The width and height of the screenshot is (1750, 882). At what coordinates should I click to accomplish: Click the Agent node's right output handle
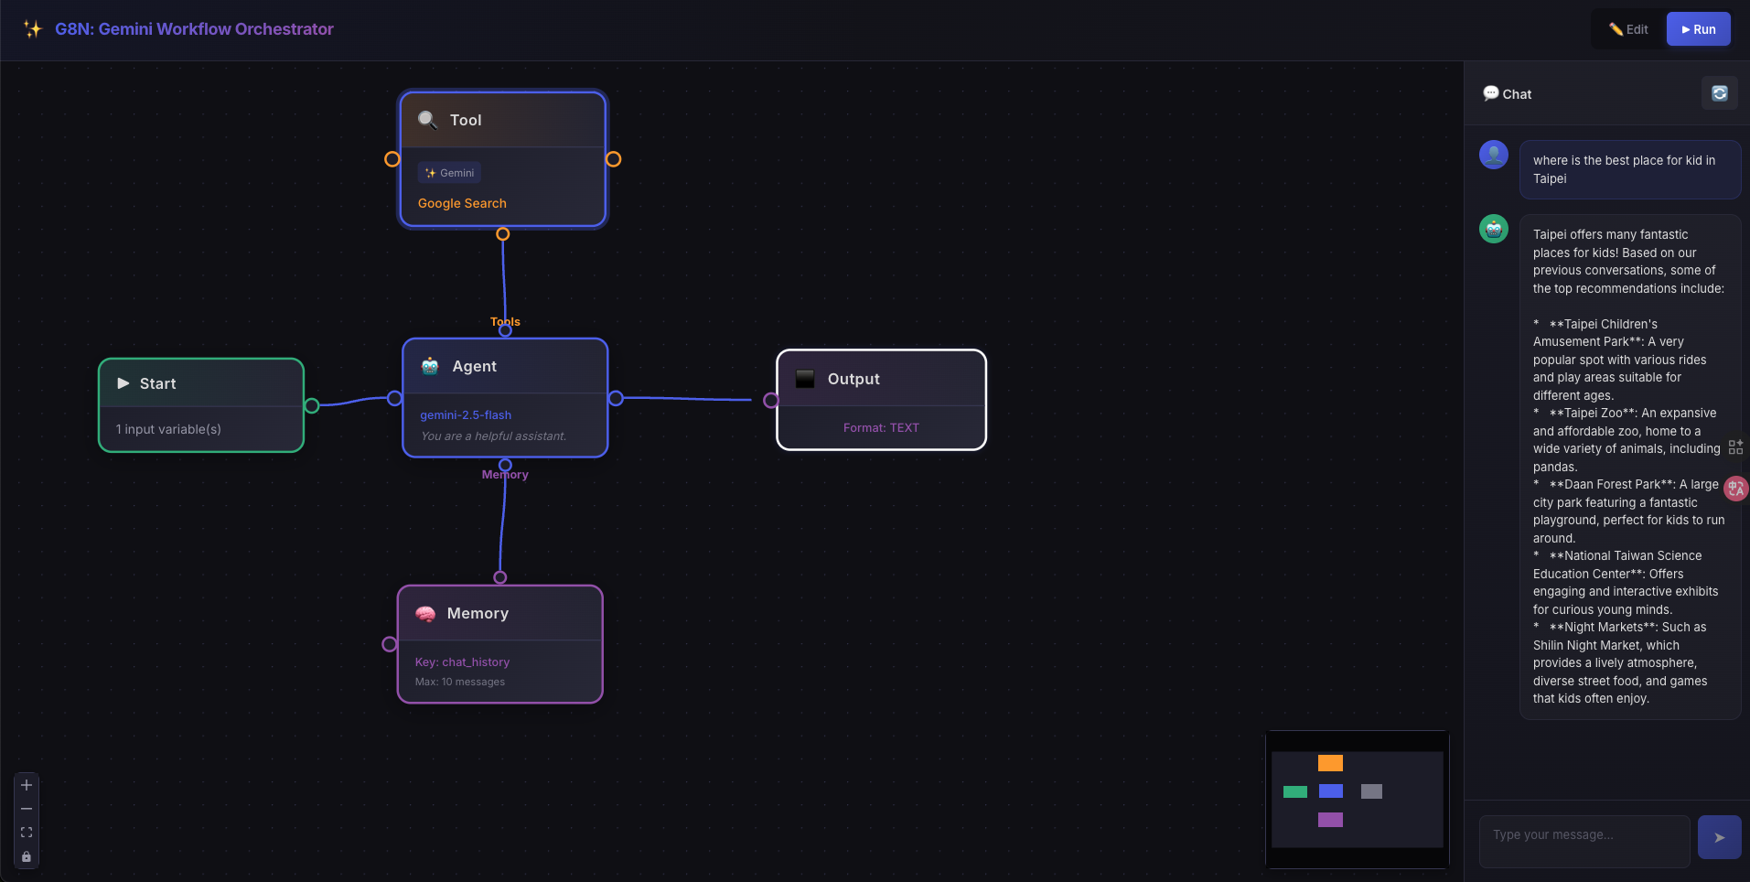click(x=616, y=398)
